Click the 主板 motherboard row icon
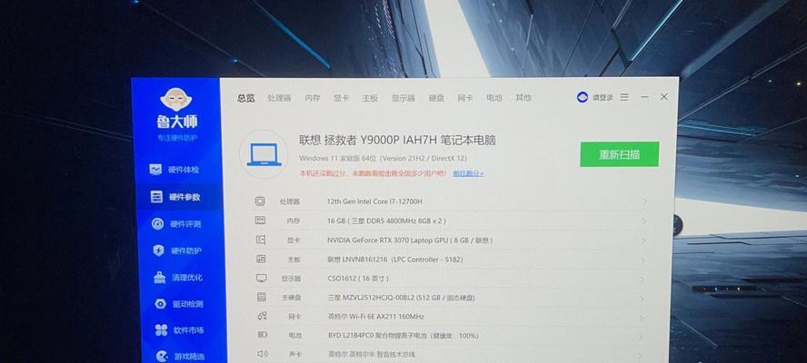The width and height of the screenshot is (807, 363). point(261,260)
